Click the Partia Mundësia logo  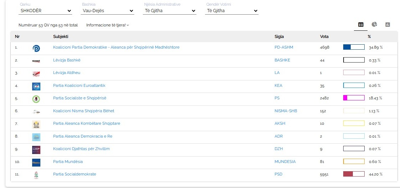click(x=36, y=162)
